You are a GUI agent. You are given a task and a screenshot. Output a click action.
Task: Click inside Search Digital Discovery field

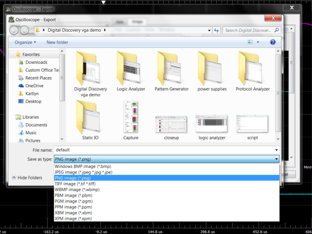click(x=248, y=31)
